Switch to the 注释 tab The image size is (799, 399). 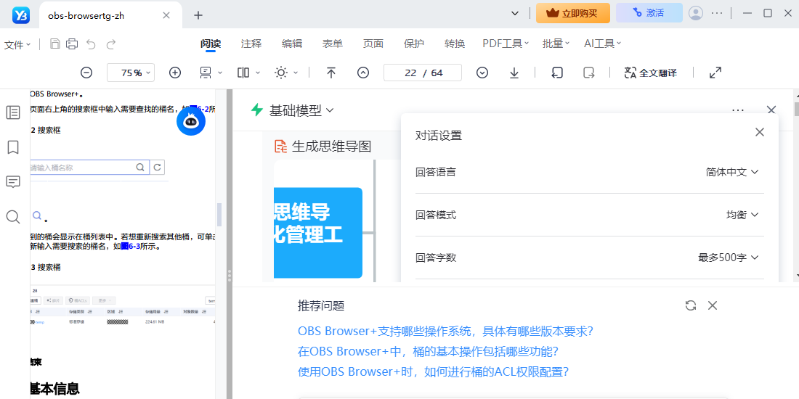251,44
